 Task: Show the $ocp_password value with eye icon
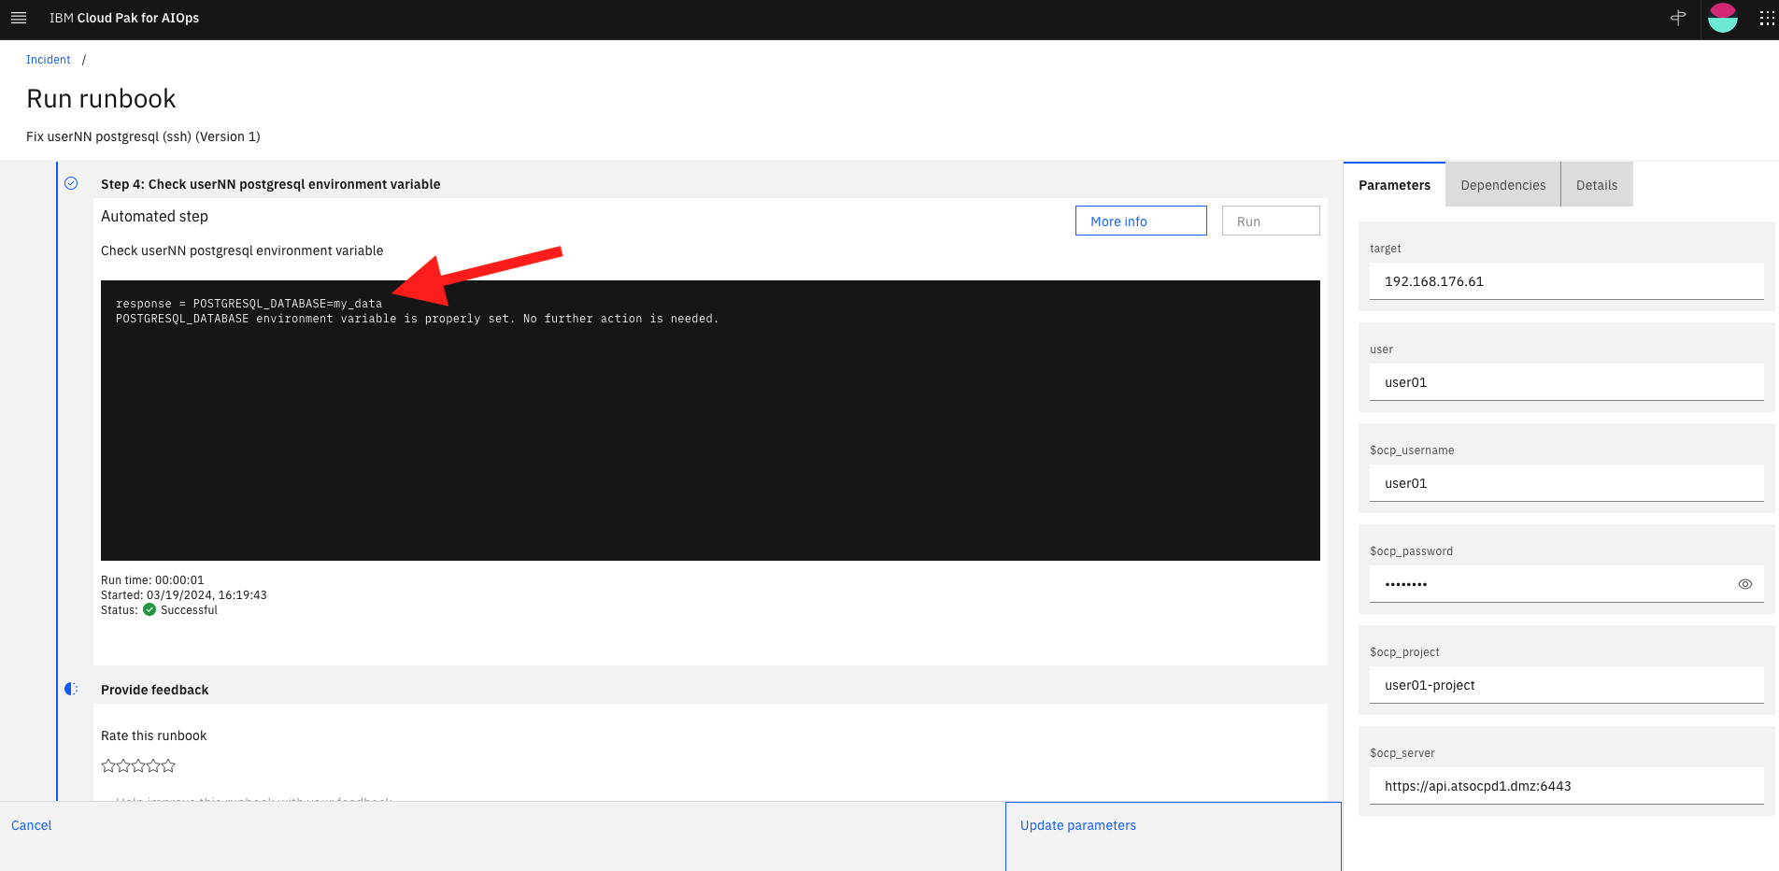[x=1744, y=584]
